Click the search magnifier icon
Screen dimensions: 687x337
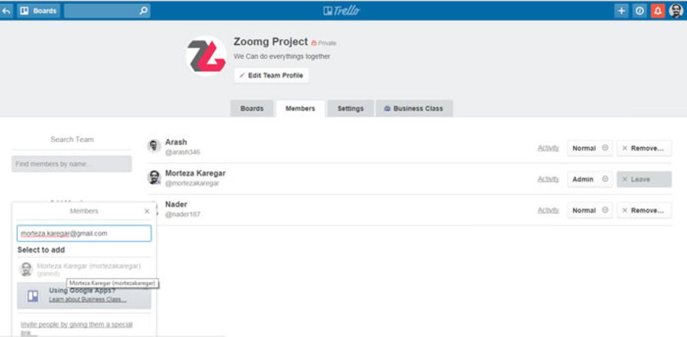click(143, 11)
